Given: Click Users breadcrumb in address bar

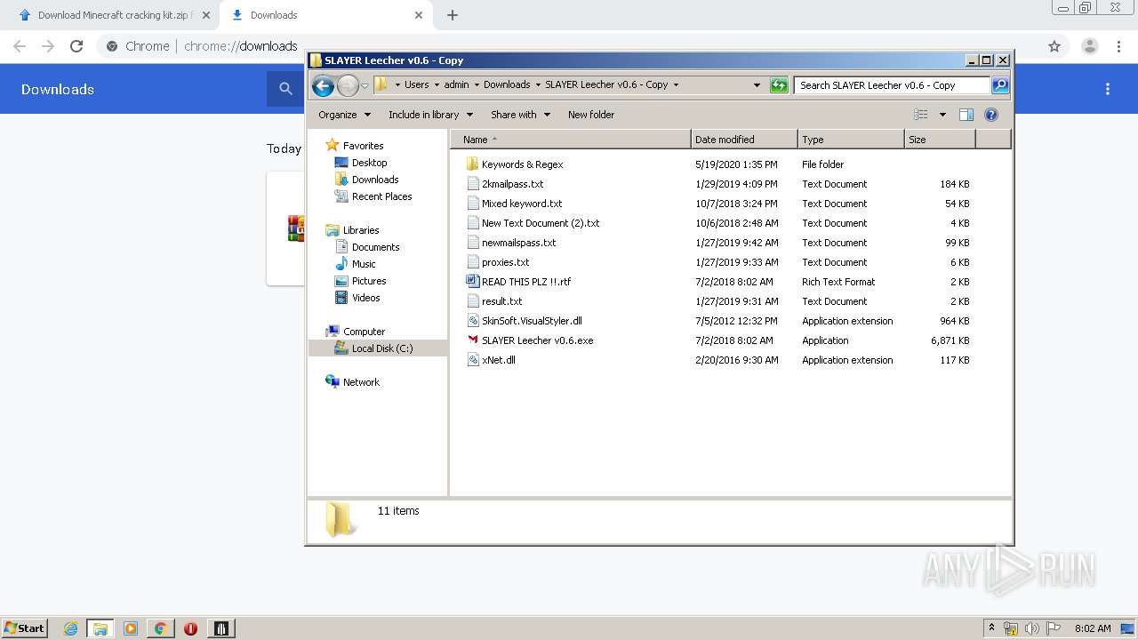Looking at the screenshot, I should (x=416, y=85).
